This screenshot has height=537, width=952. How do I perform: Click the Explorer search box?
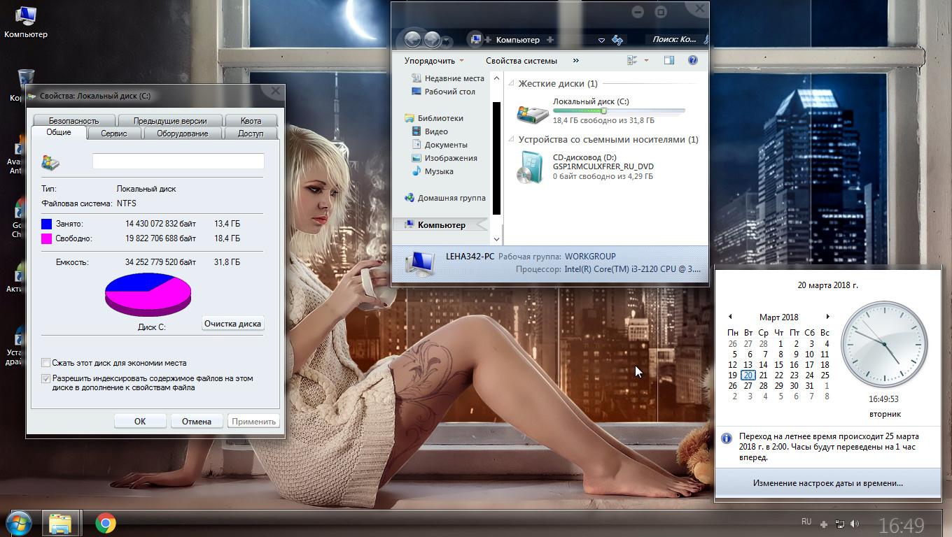coord(677,40)
